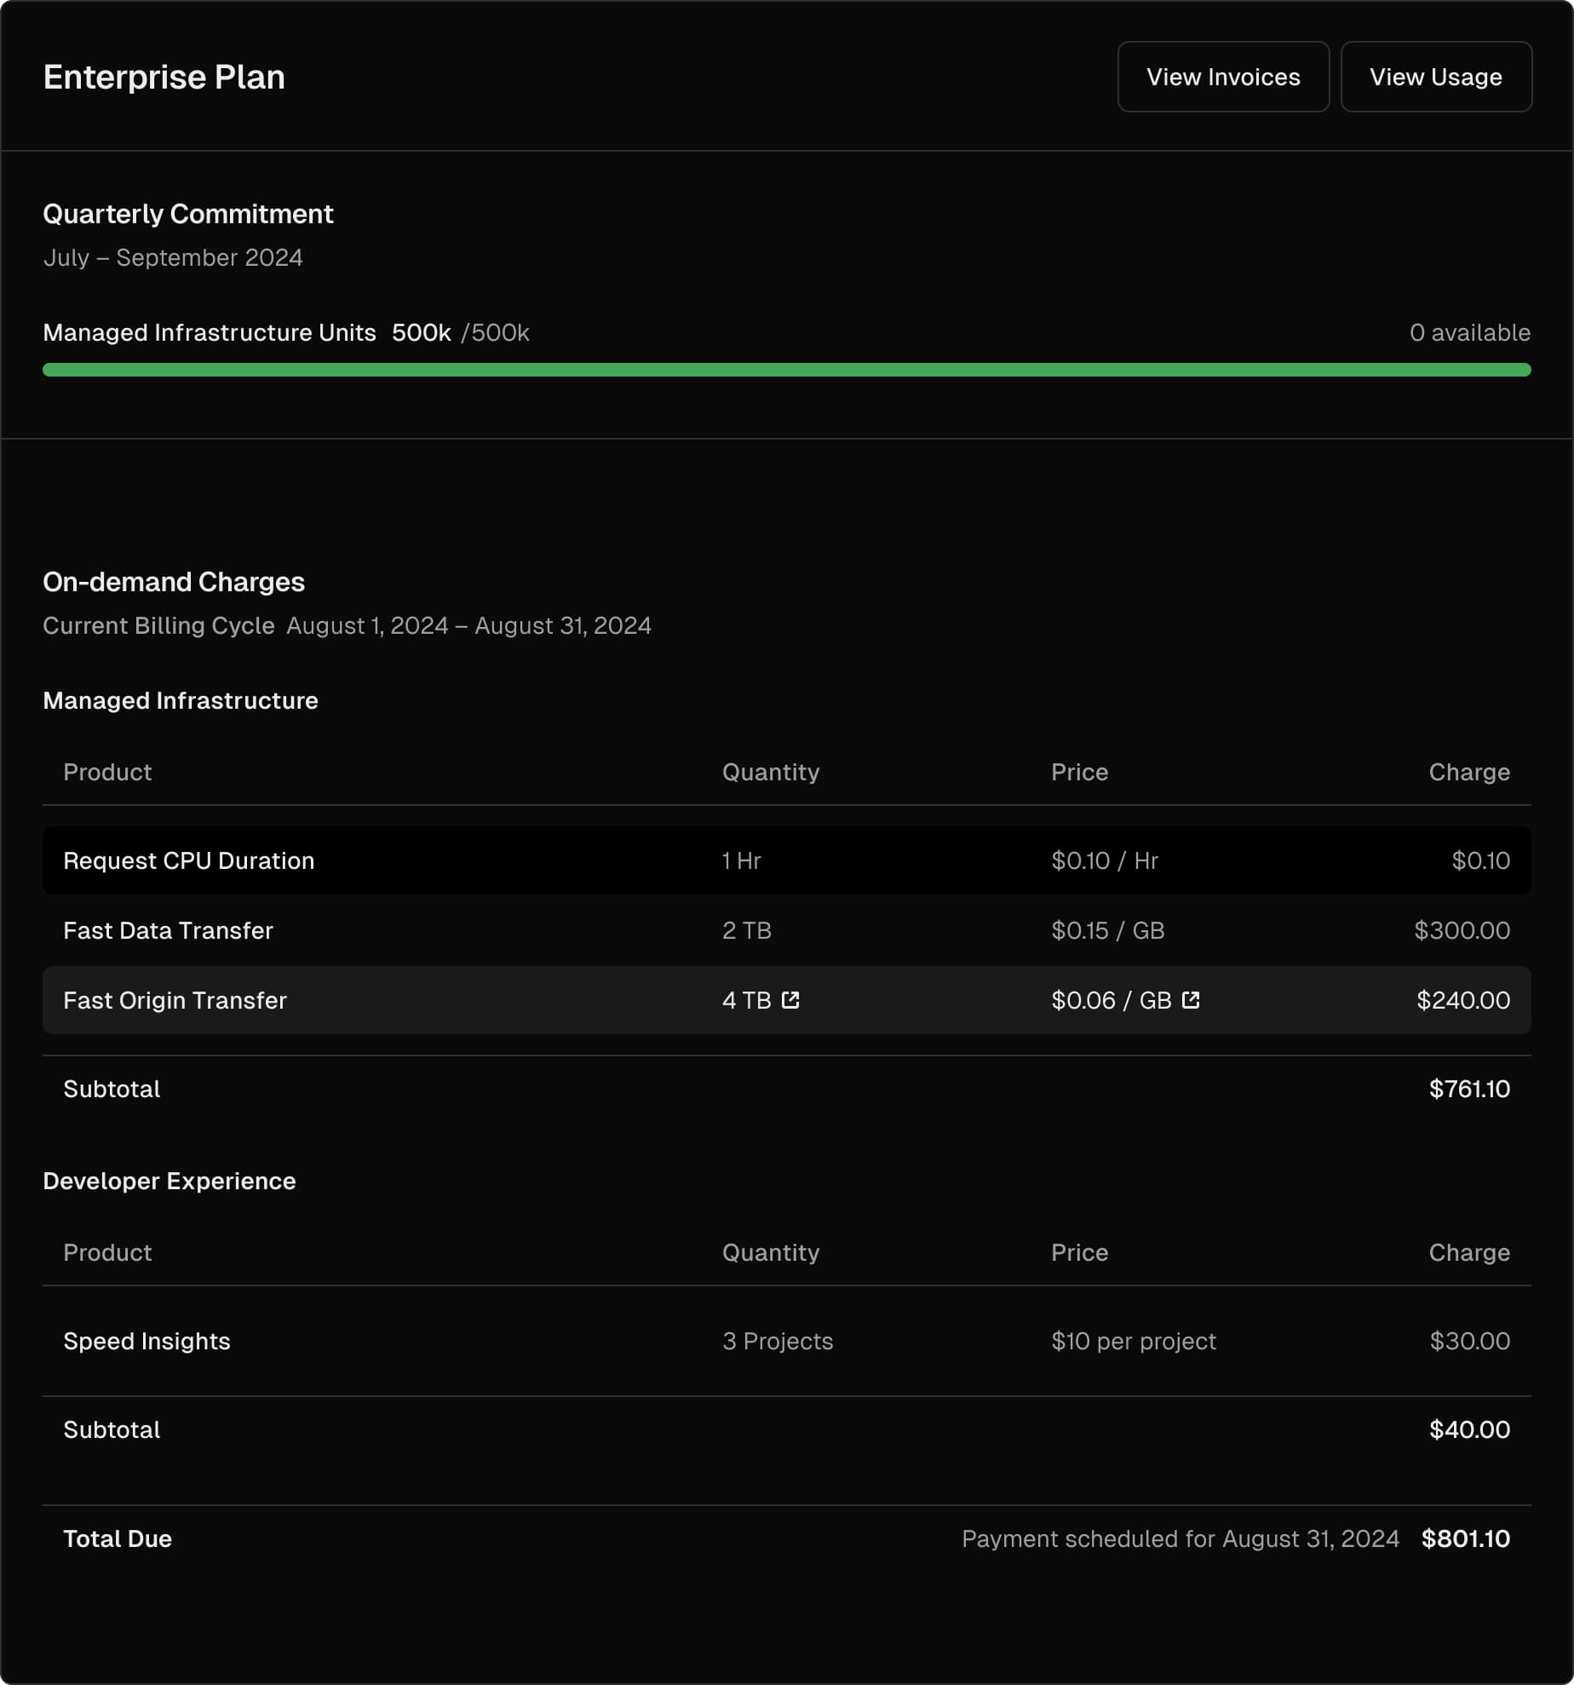
Task: Click the Managed Infrastructure Units progress bar
Action: tap(787, 369)
